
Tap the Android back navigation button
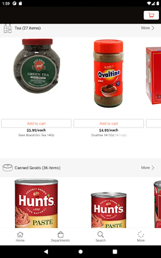pos(46,252)
